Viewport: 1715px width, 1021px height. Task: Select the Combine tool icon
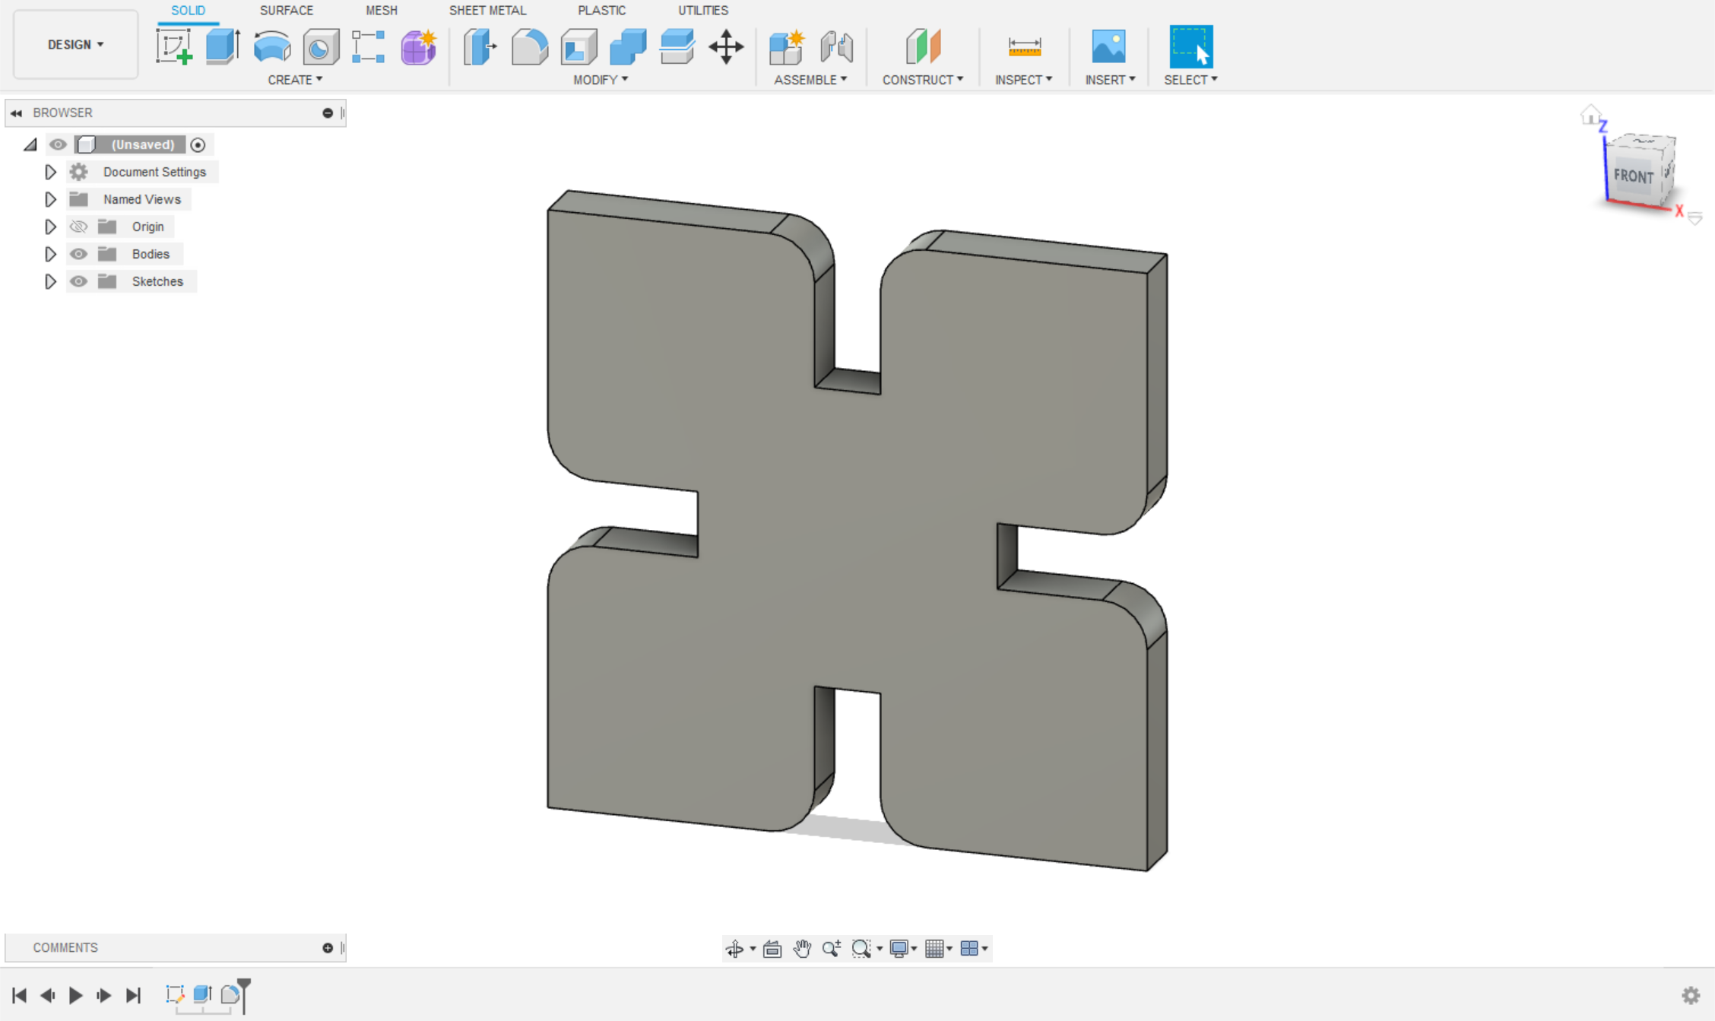point(628,46)
